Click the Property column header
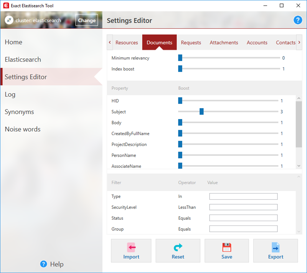Image resolution: width=307 pixels, height=273 pixels. [x=120, y=88]
